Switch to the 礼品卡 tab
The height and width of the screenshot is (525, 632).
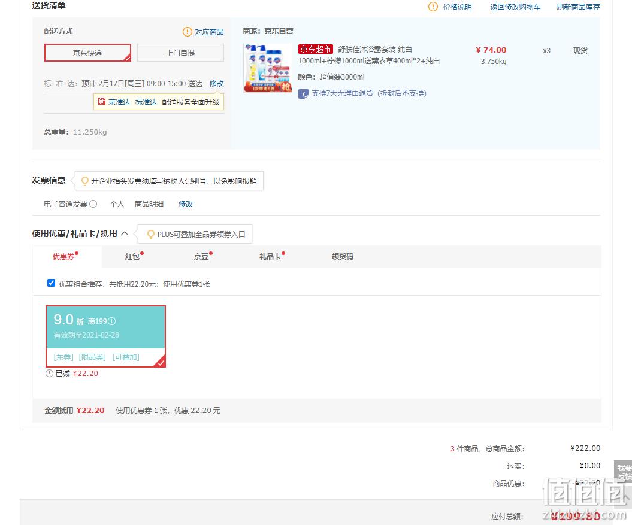[x=271, y=256]
